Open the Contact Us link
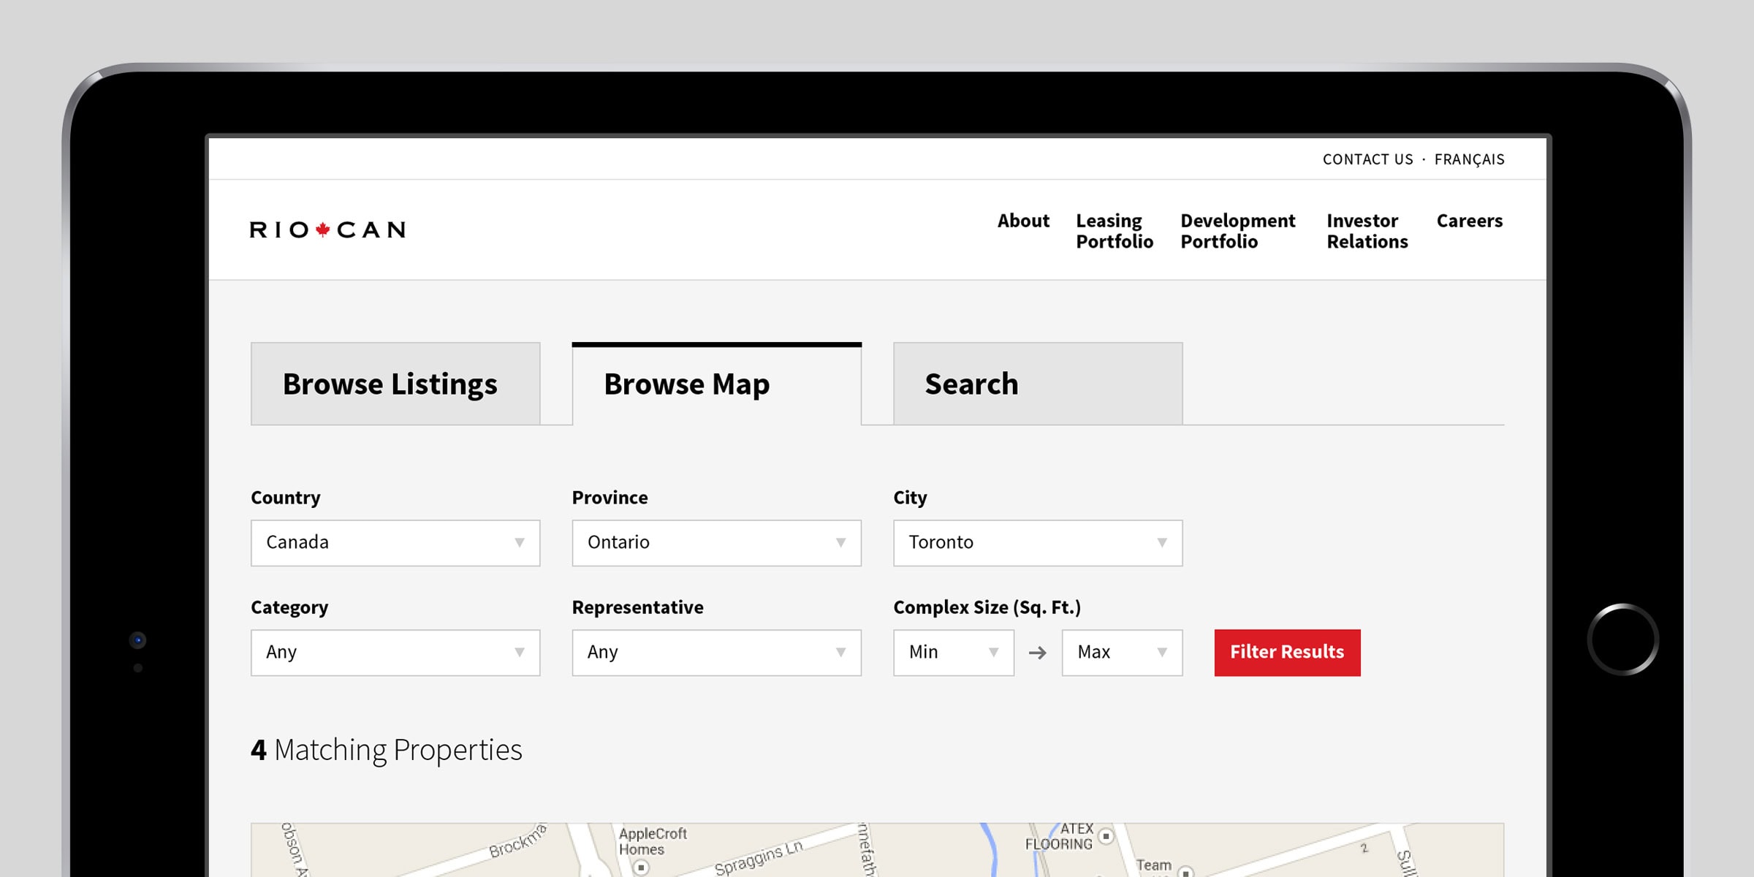The width and height of the screenshot is (1754, 877). (1367, 159)
